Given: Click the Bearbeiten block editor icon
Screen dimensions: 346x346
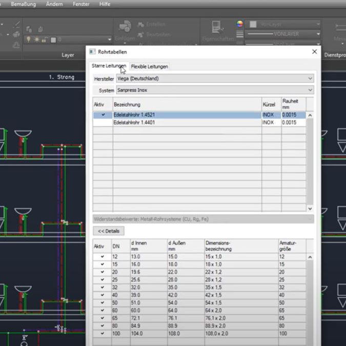Looking at the screenshot, I should coord(140,35).
